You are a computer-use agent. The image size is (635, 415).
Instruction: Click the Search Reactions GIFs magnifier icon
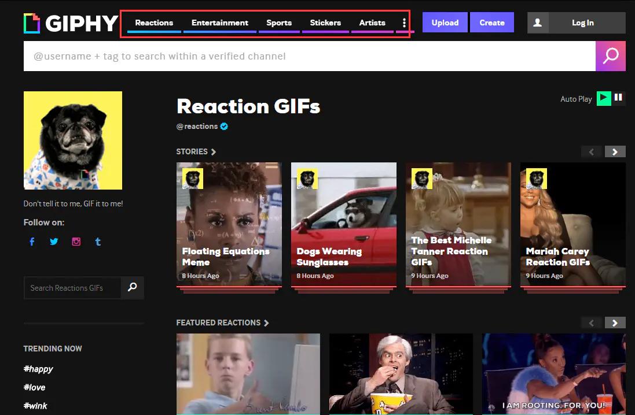(x=133, y=288)
